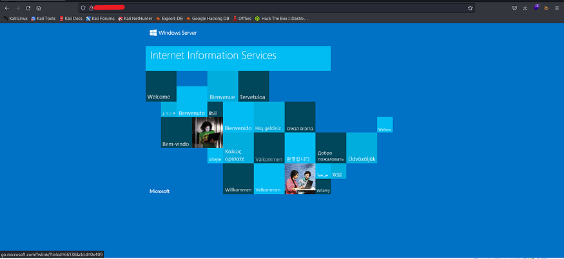Image resolution: width=564 pixels, height=259 pixels.
Task: Click the Internet Information Services banner
Action: [238, 58]
